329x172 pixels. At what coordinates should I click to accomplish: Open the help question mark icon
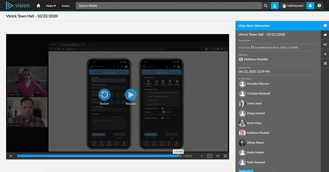click(x=319, y=6)
